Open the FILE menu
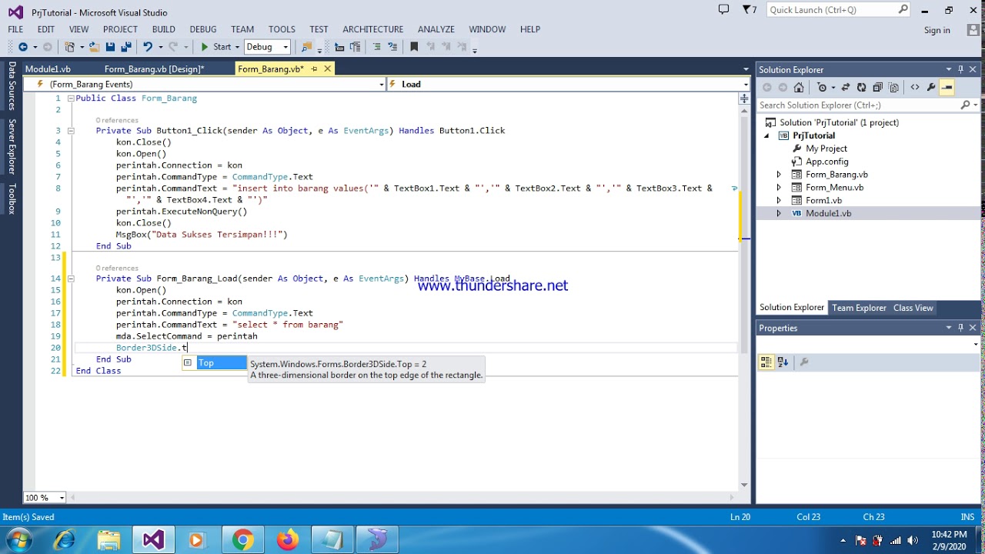Screen dimensions: 985x554 tap(15, 29)
